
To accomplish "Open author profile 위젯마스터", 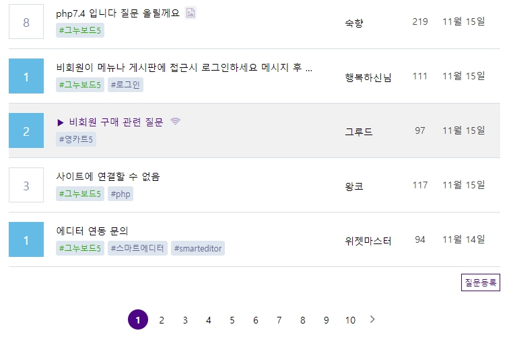I will coord(368,240).
